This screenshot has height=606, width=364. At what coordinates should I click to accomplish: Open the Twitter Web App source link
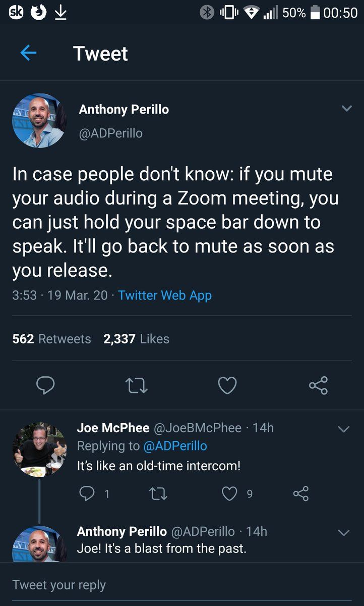[165, 295]
